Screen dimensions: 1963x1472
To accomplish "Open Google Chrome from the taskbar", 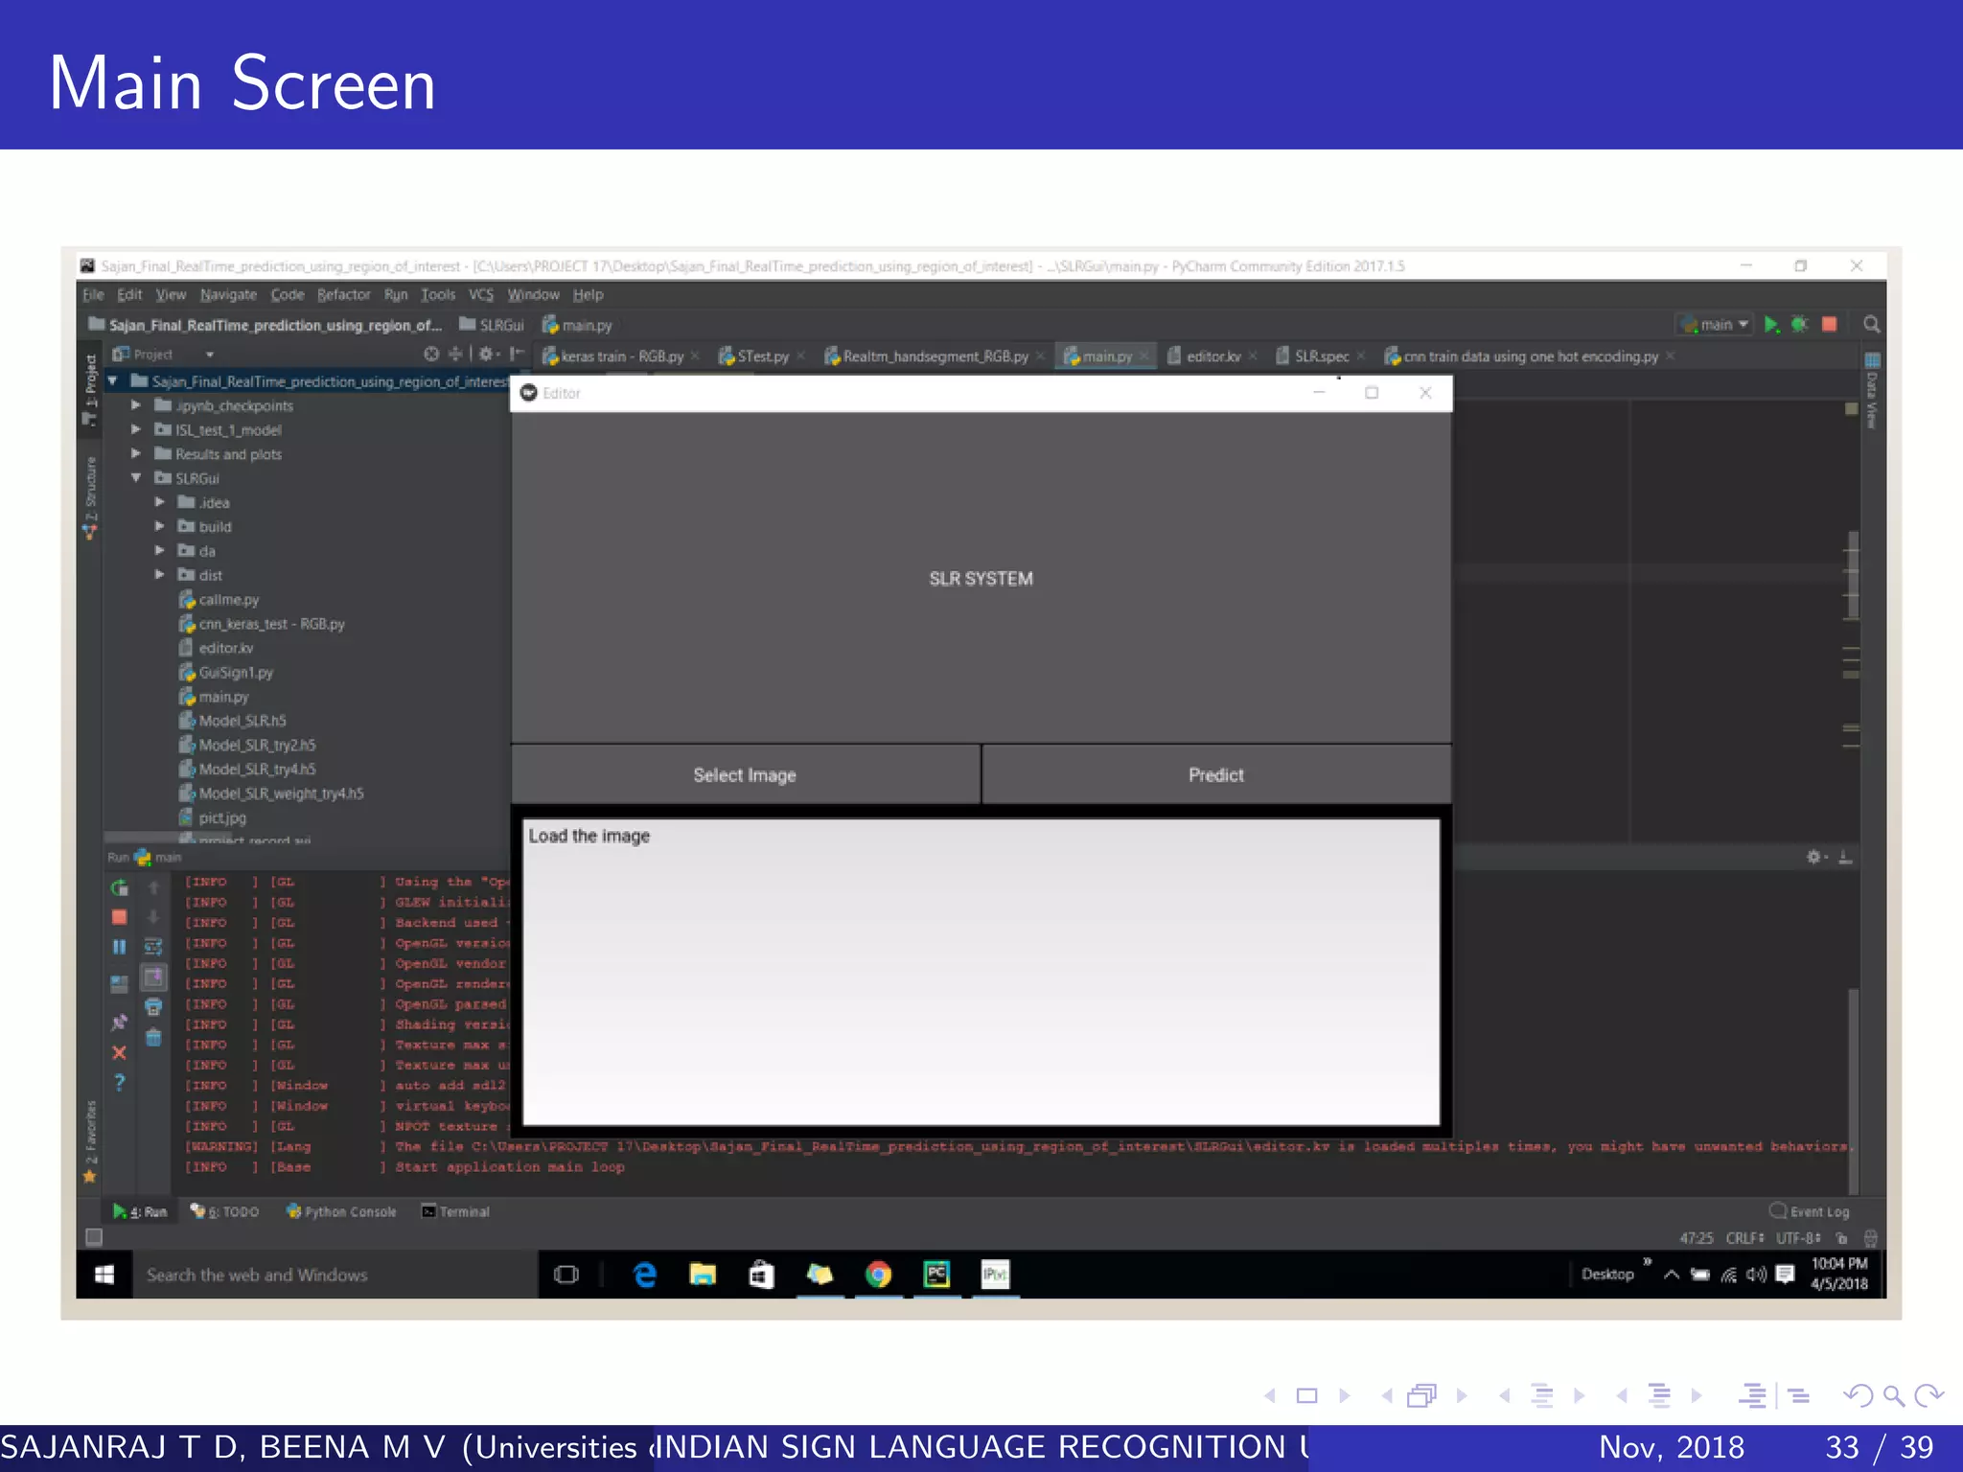I will tap(878, 1274).
